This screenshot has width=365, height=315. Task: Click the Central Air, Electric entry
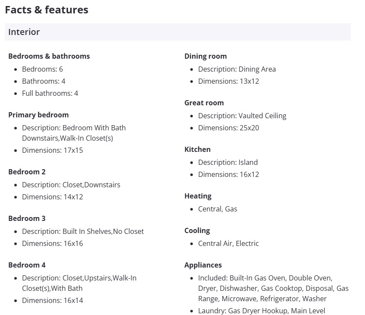(228, 243)
